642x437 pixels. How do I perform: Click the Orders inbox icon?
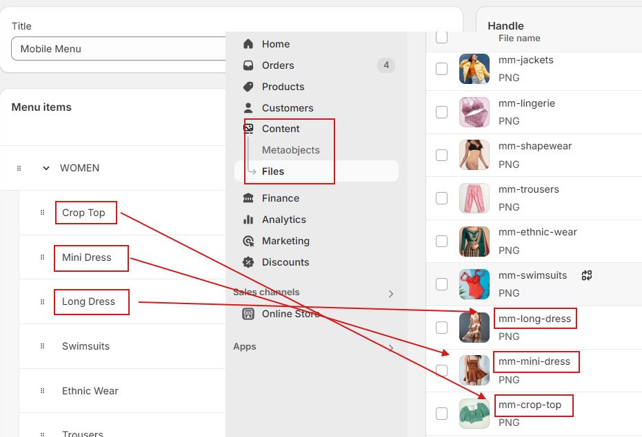pyautogui.click(x=248, y=65)
